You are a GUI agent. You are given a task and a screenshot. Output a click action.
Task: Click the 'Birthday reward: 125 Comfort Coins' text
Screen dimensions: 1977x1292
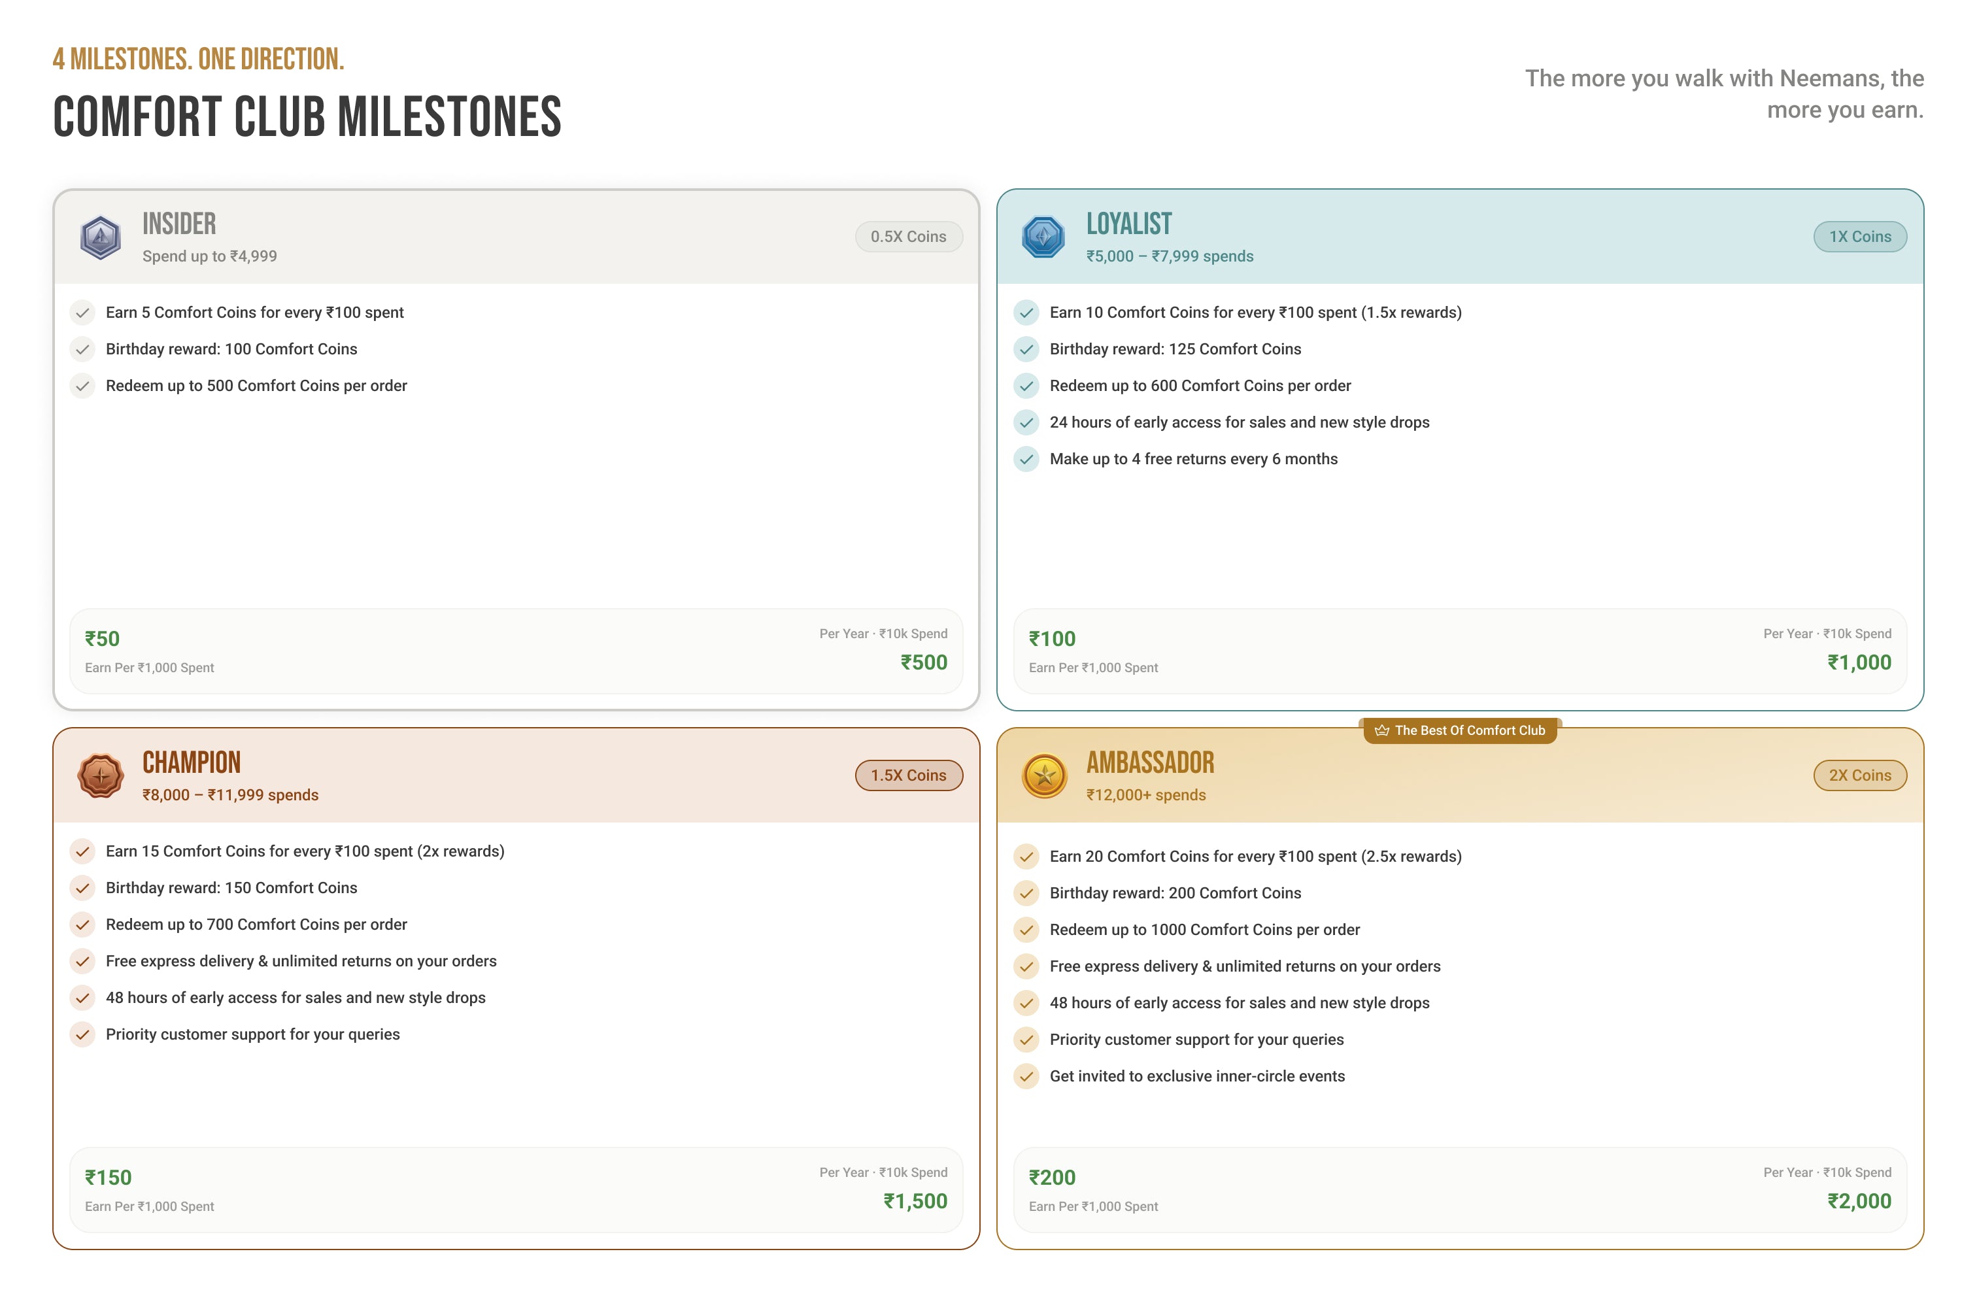tap(1175, 349)
